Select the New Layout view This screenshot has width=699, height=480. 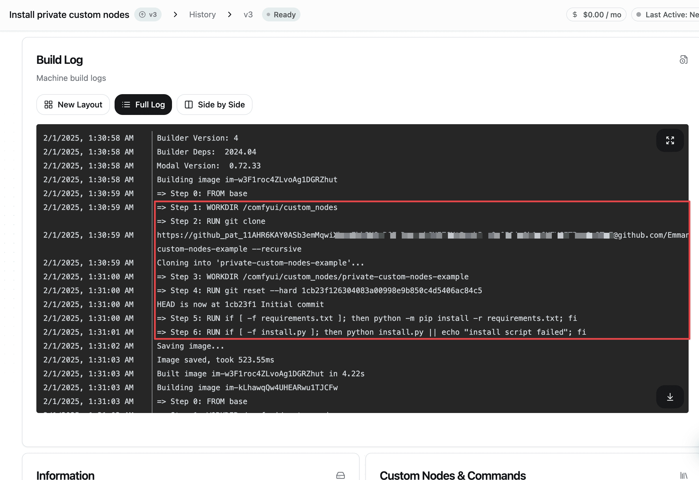coord(73,105)
